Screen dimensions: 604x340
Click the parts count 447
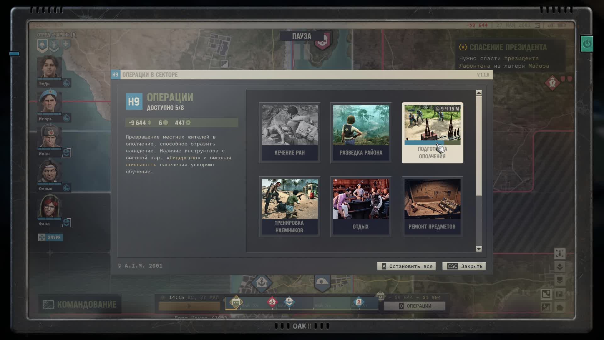tap(183, 123)
